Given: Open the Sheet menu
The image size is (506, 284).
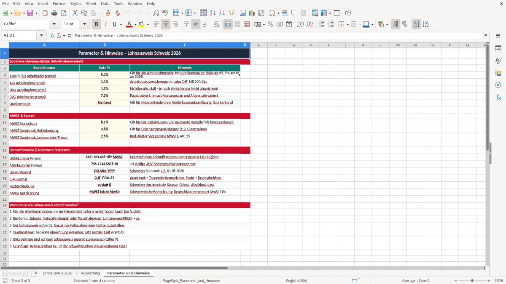Looking at the screenshot, I should [91, 3].
